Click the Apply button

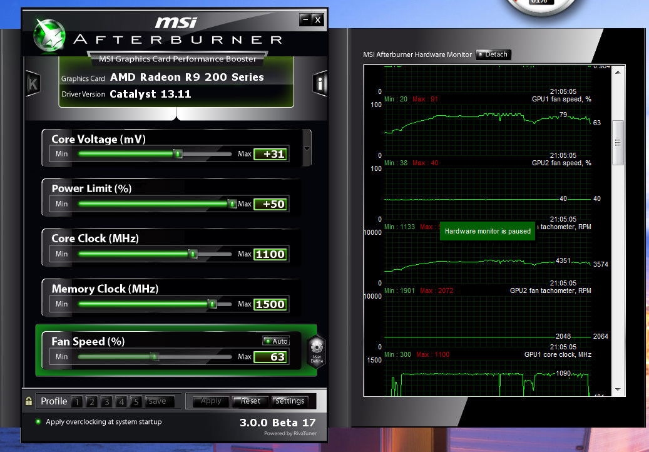tap(211, 401)
